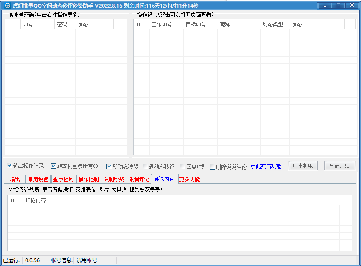Start all with the 全部开始 button

click(x=340, y=166)
